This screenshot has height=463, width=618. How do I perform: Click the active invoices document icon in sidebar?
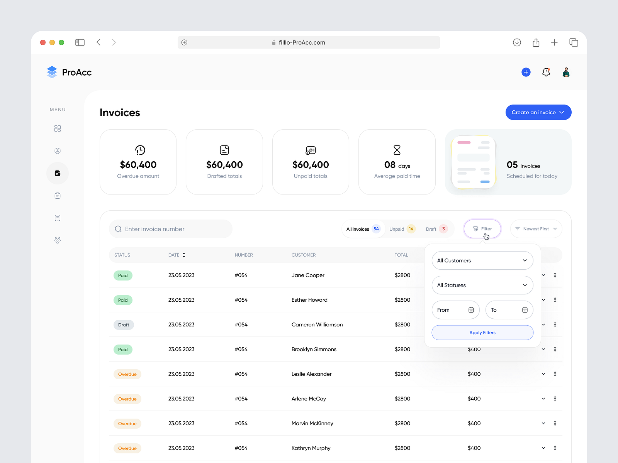tap(57, 173)
